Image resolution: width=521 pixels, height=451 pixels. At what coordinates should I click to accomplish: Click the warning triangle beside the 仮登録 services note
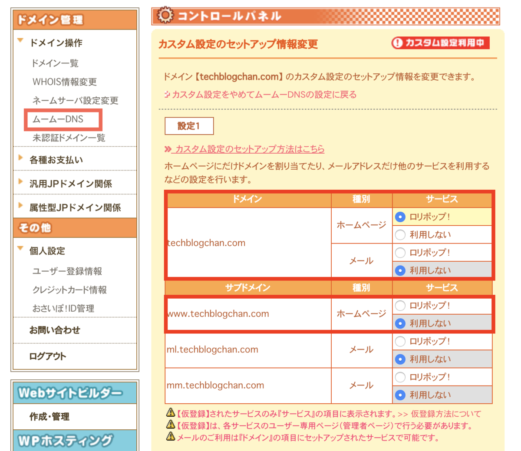coord(171,414)
